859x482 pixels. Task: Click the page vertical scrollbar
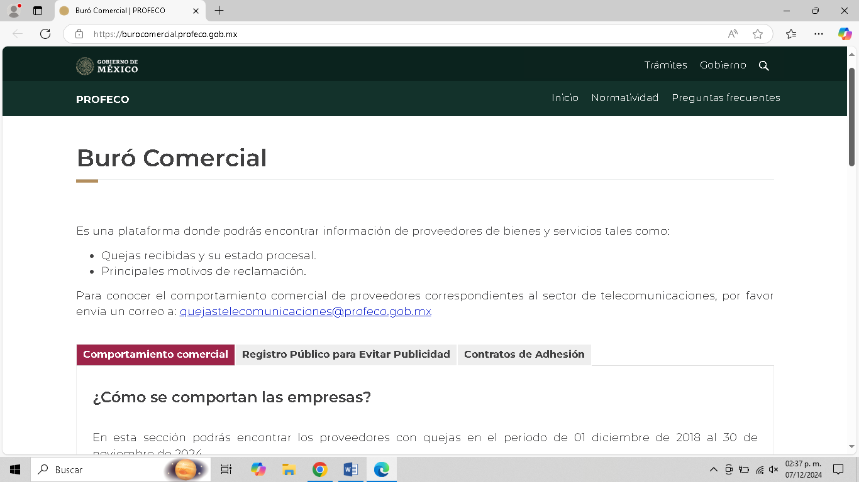pyautogui.click(x=852, y=116)
